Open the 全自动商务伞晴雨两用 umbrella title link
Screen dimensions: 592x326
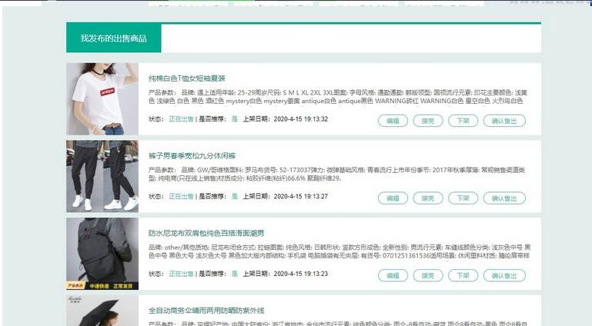pos(206,311)
